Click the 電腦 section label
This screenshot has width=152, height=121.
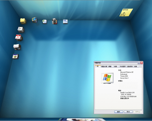(x=120, y=90)
